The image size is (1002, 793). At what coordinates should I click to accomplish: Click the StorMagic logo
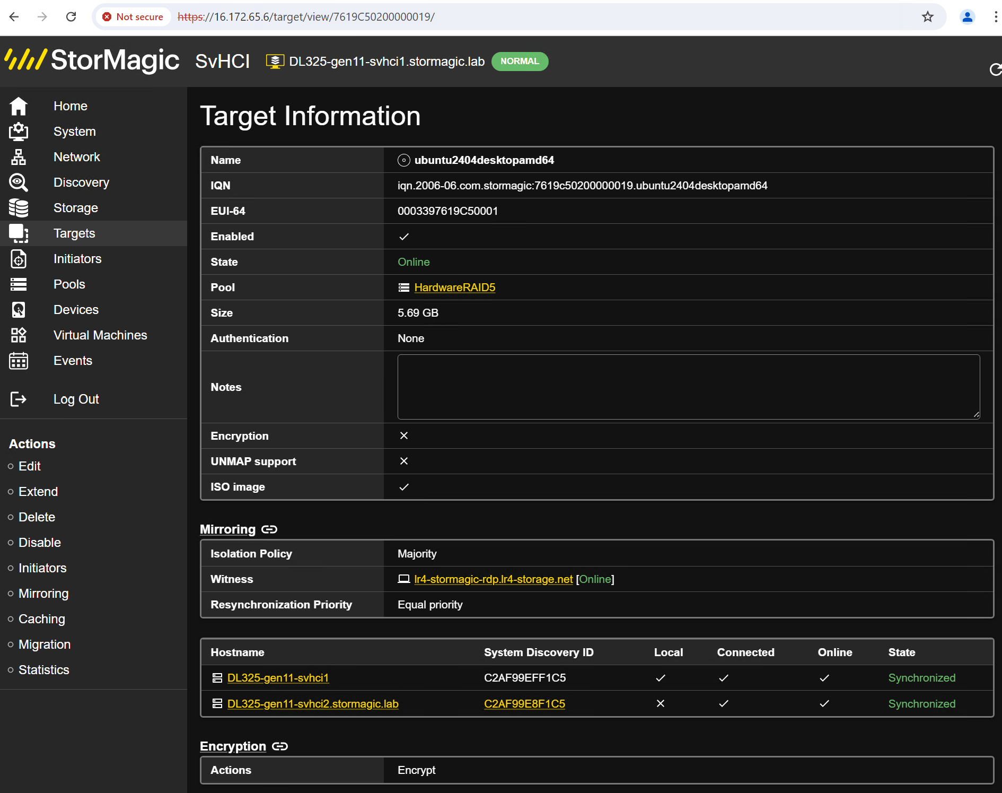point(92,60)
